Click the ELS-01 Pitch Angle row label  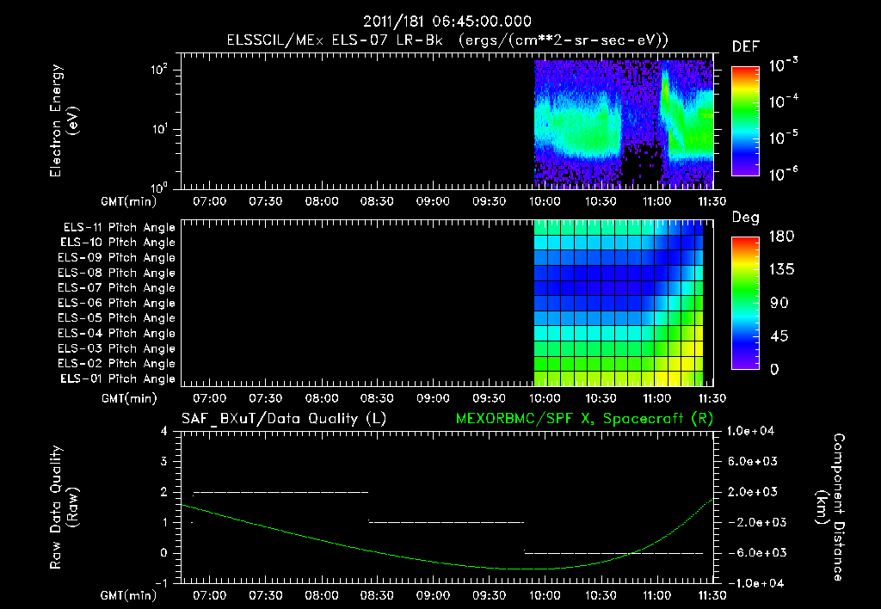click(x=118, y=379)
